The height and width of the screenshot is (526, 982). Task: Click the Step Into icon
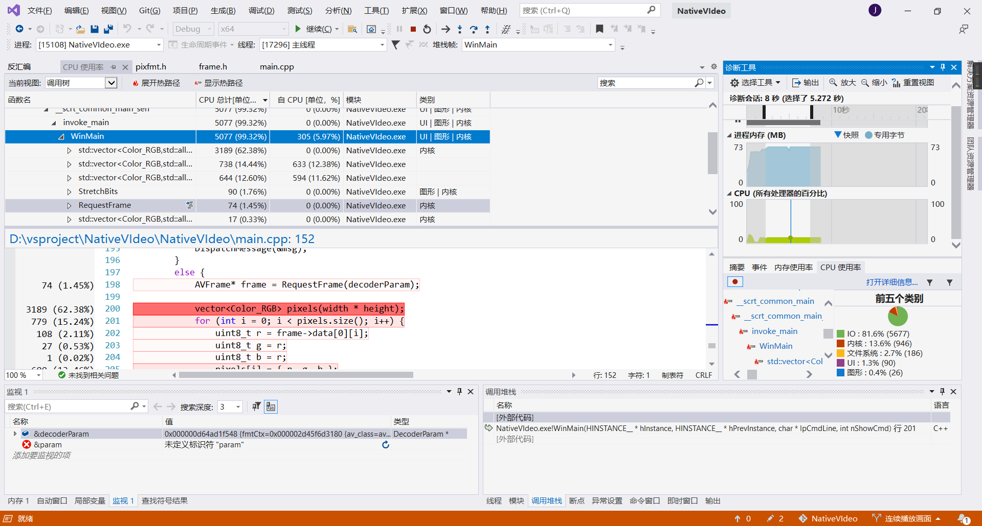[460, 29]
